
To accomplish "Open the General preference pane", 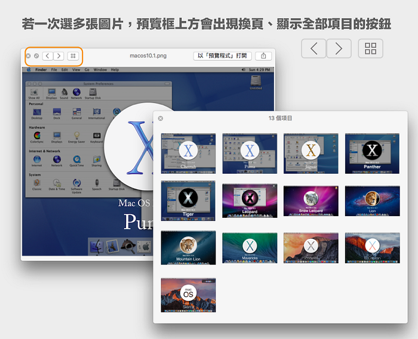I will coord(76,114).
